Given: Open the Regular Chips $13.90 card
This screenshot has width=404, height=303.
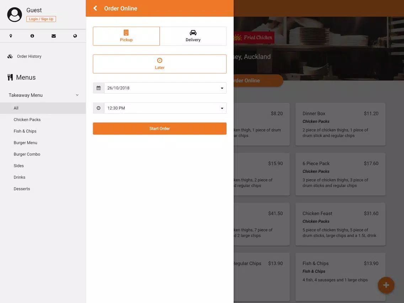Looking at the screenshot, I should pos(262,277).
